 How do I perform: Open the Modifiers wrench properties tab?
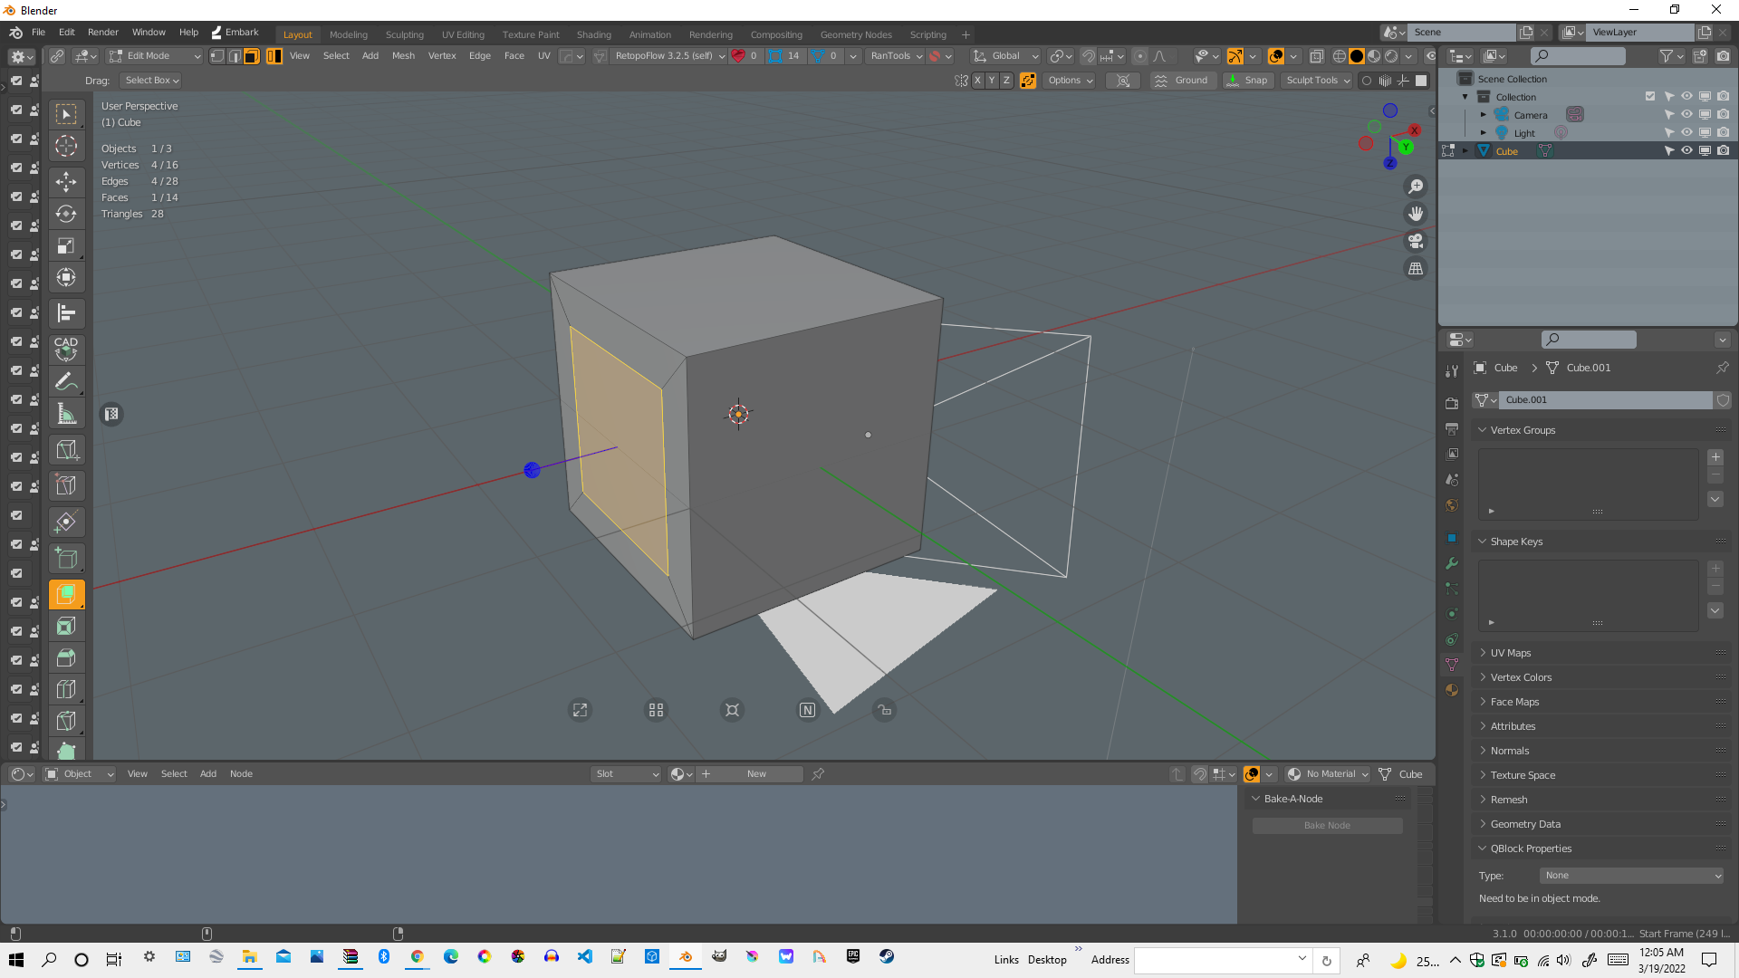[x=1452, y=563]
